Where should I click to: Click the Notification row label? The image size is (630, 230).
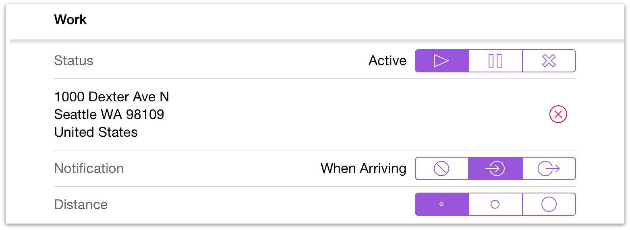tap(89, 168)
